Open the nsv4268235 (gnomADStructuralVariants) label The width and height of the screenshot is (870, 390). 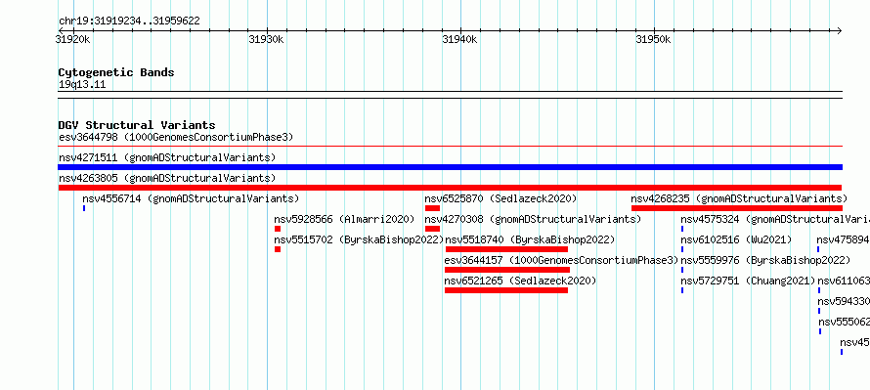[x=740, y=198]
